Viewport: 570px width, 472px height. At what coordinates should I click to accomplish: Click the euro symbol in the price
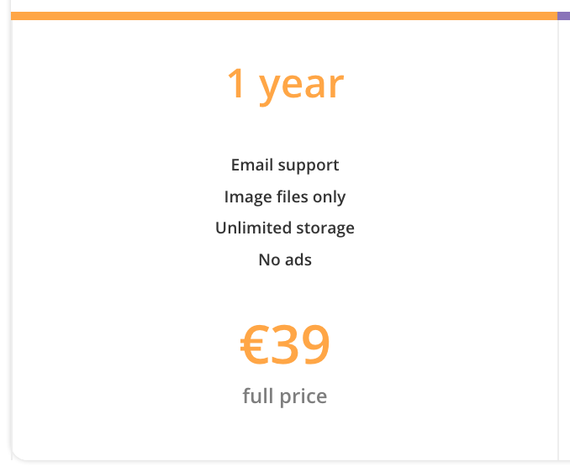252,344
